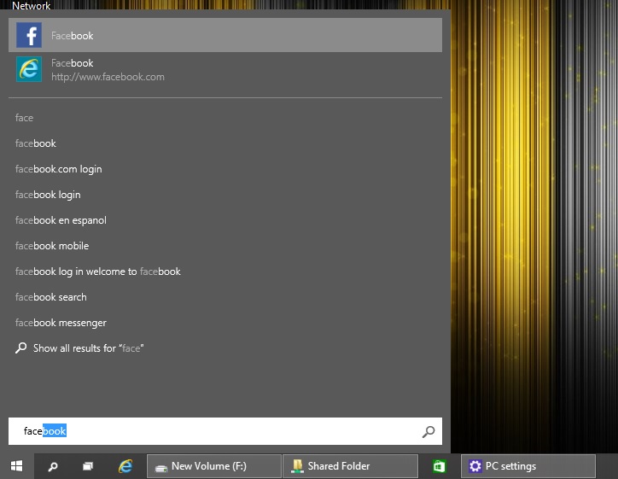The width and height of the screenshot is (618, 479).
Task: Click the magnifier icon in search box
Action: click(429, 432)
